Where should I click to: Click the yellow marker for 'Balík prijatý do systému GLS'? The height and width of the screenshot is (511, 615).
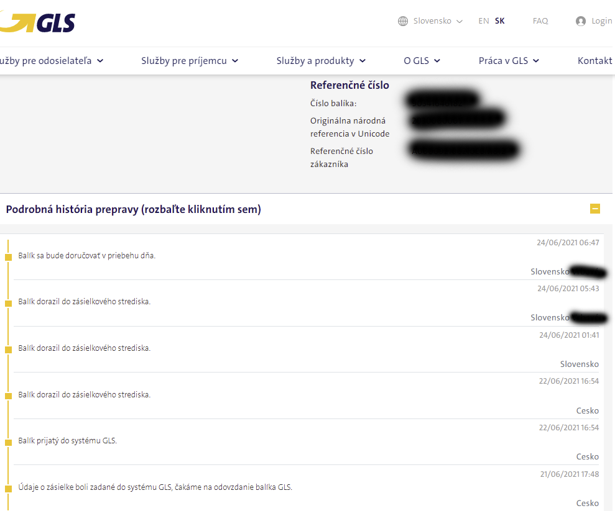click(9, 442)
